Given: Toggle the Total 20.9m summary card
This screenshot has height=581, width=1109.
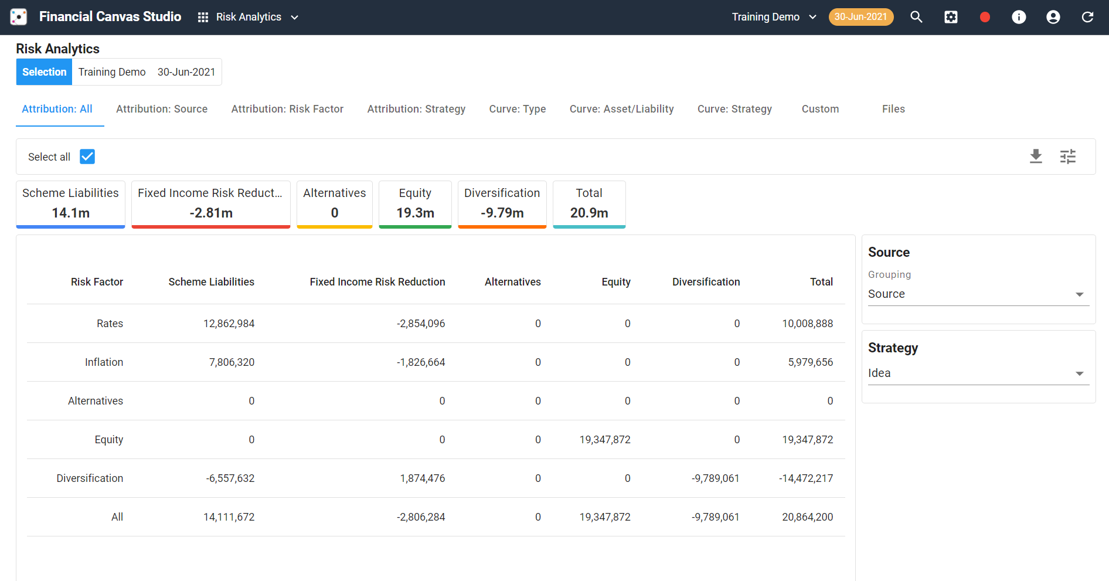Looking at the screenshot, I should click(x=589, y=204).
